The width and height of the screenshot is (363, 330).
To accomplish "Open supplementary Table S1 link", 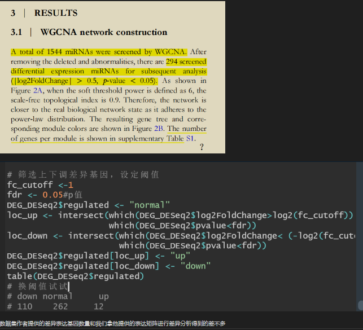I will pyautogui.click(x=190, y=139).
